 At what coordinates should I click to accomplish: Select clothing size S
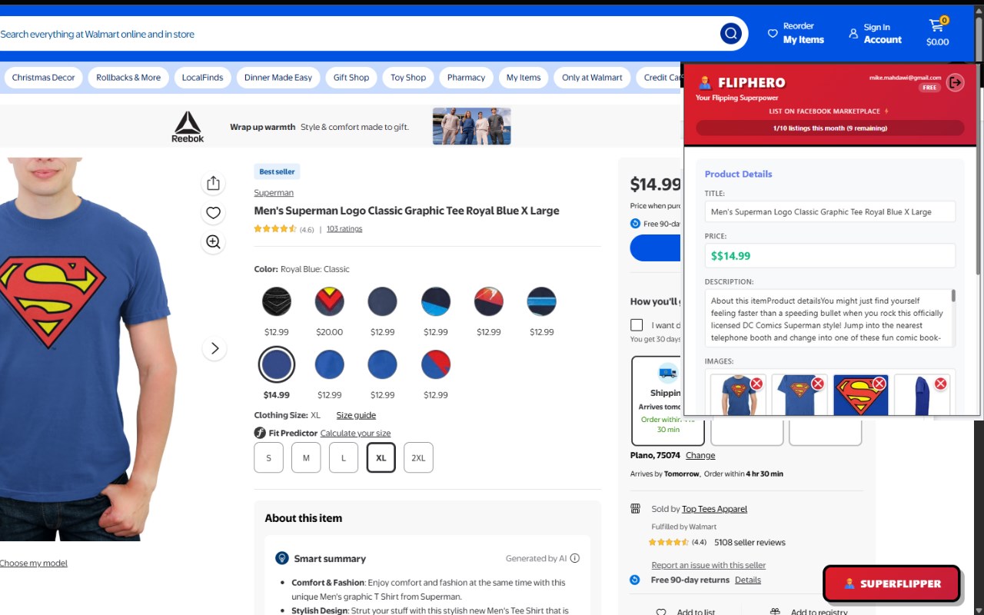pos(268,457)
